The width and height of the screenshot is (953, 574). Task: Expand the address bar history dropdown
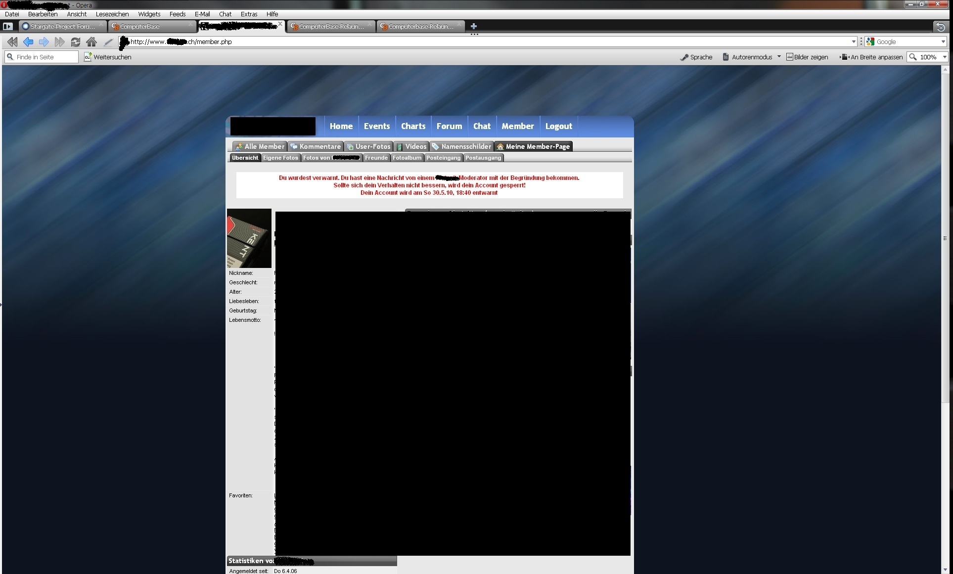coord(853,42)
